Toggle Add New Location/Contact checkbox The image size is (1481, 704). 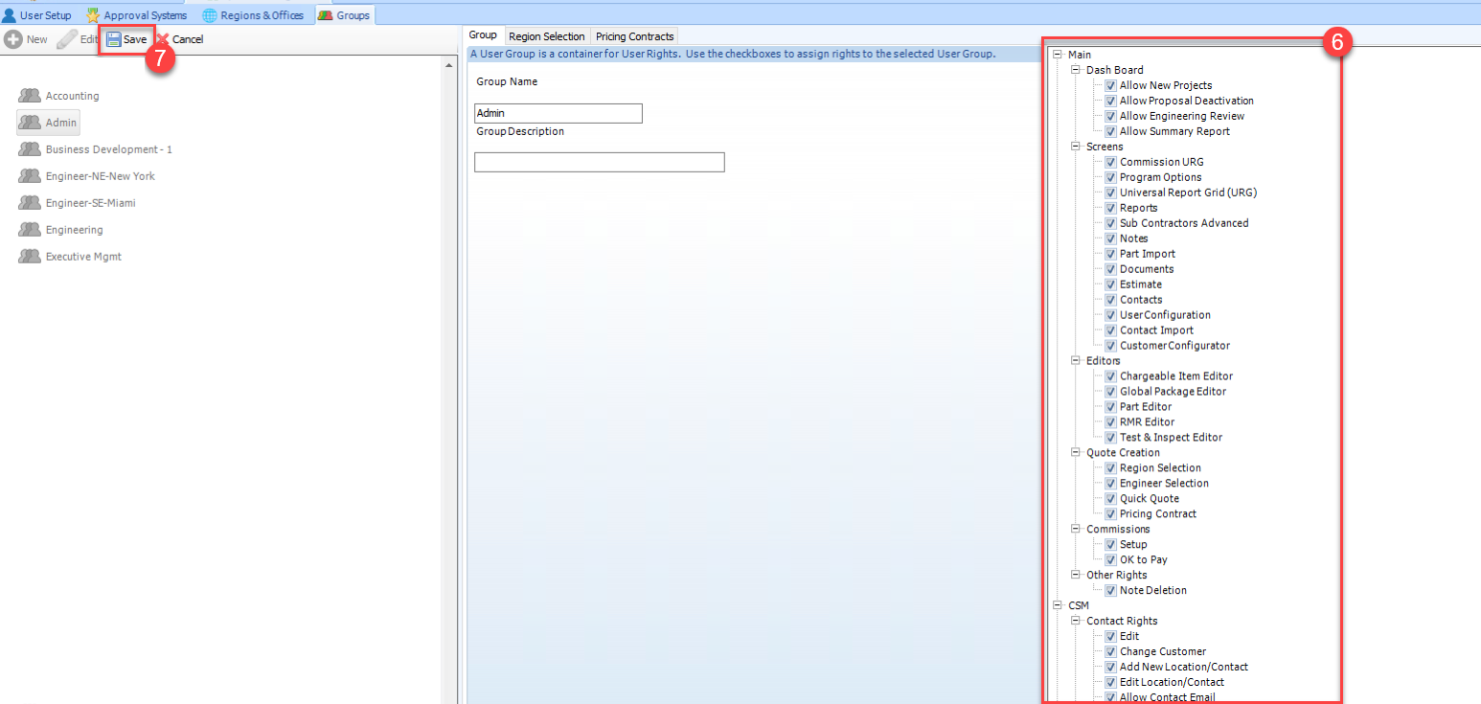(1111, 668)
